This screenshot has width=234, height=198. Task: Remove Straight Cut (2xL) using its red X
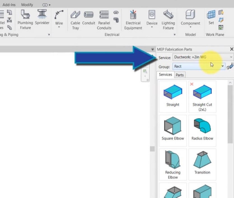(x=191, y=84)
